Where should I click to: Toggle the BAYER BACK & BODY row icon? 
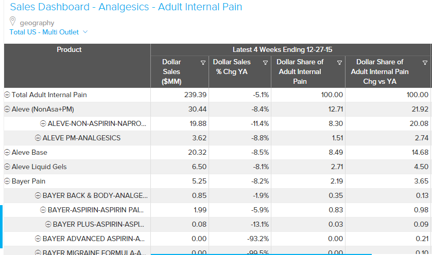(38, 196)
